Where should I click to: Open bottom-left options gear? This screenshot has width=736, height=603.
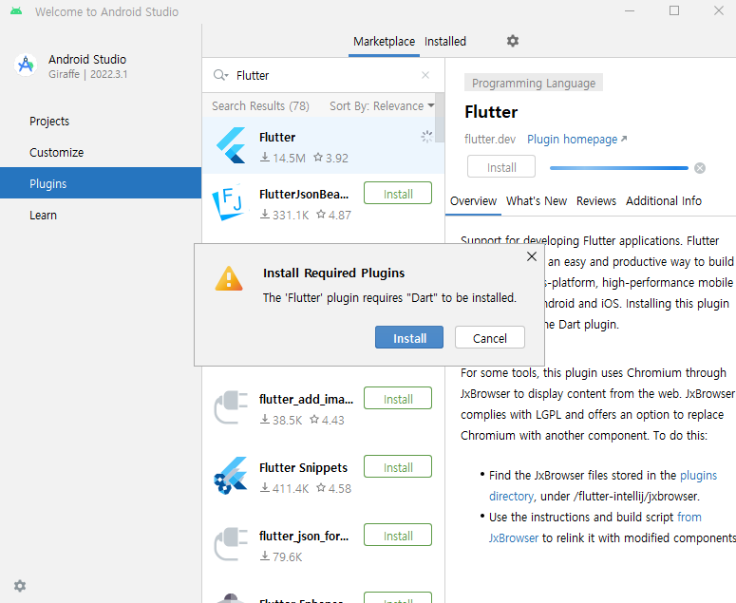click(x=20, y=586)
